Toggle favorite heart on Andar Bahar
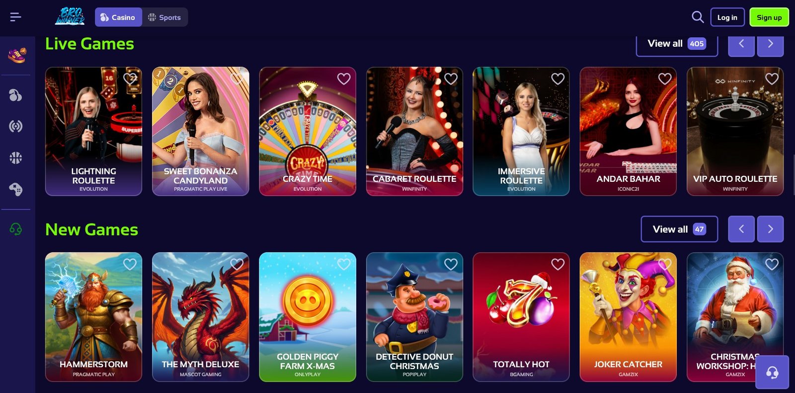The image size is (795, 393). pos(665,79)
